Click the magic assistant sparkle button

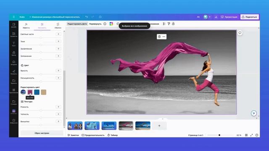click(254, 113)
